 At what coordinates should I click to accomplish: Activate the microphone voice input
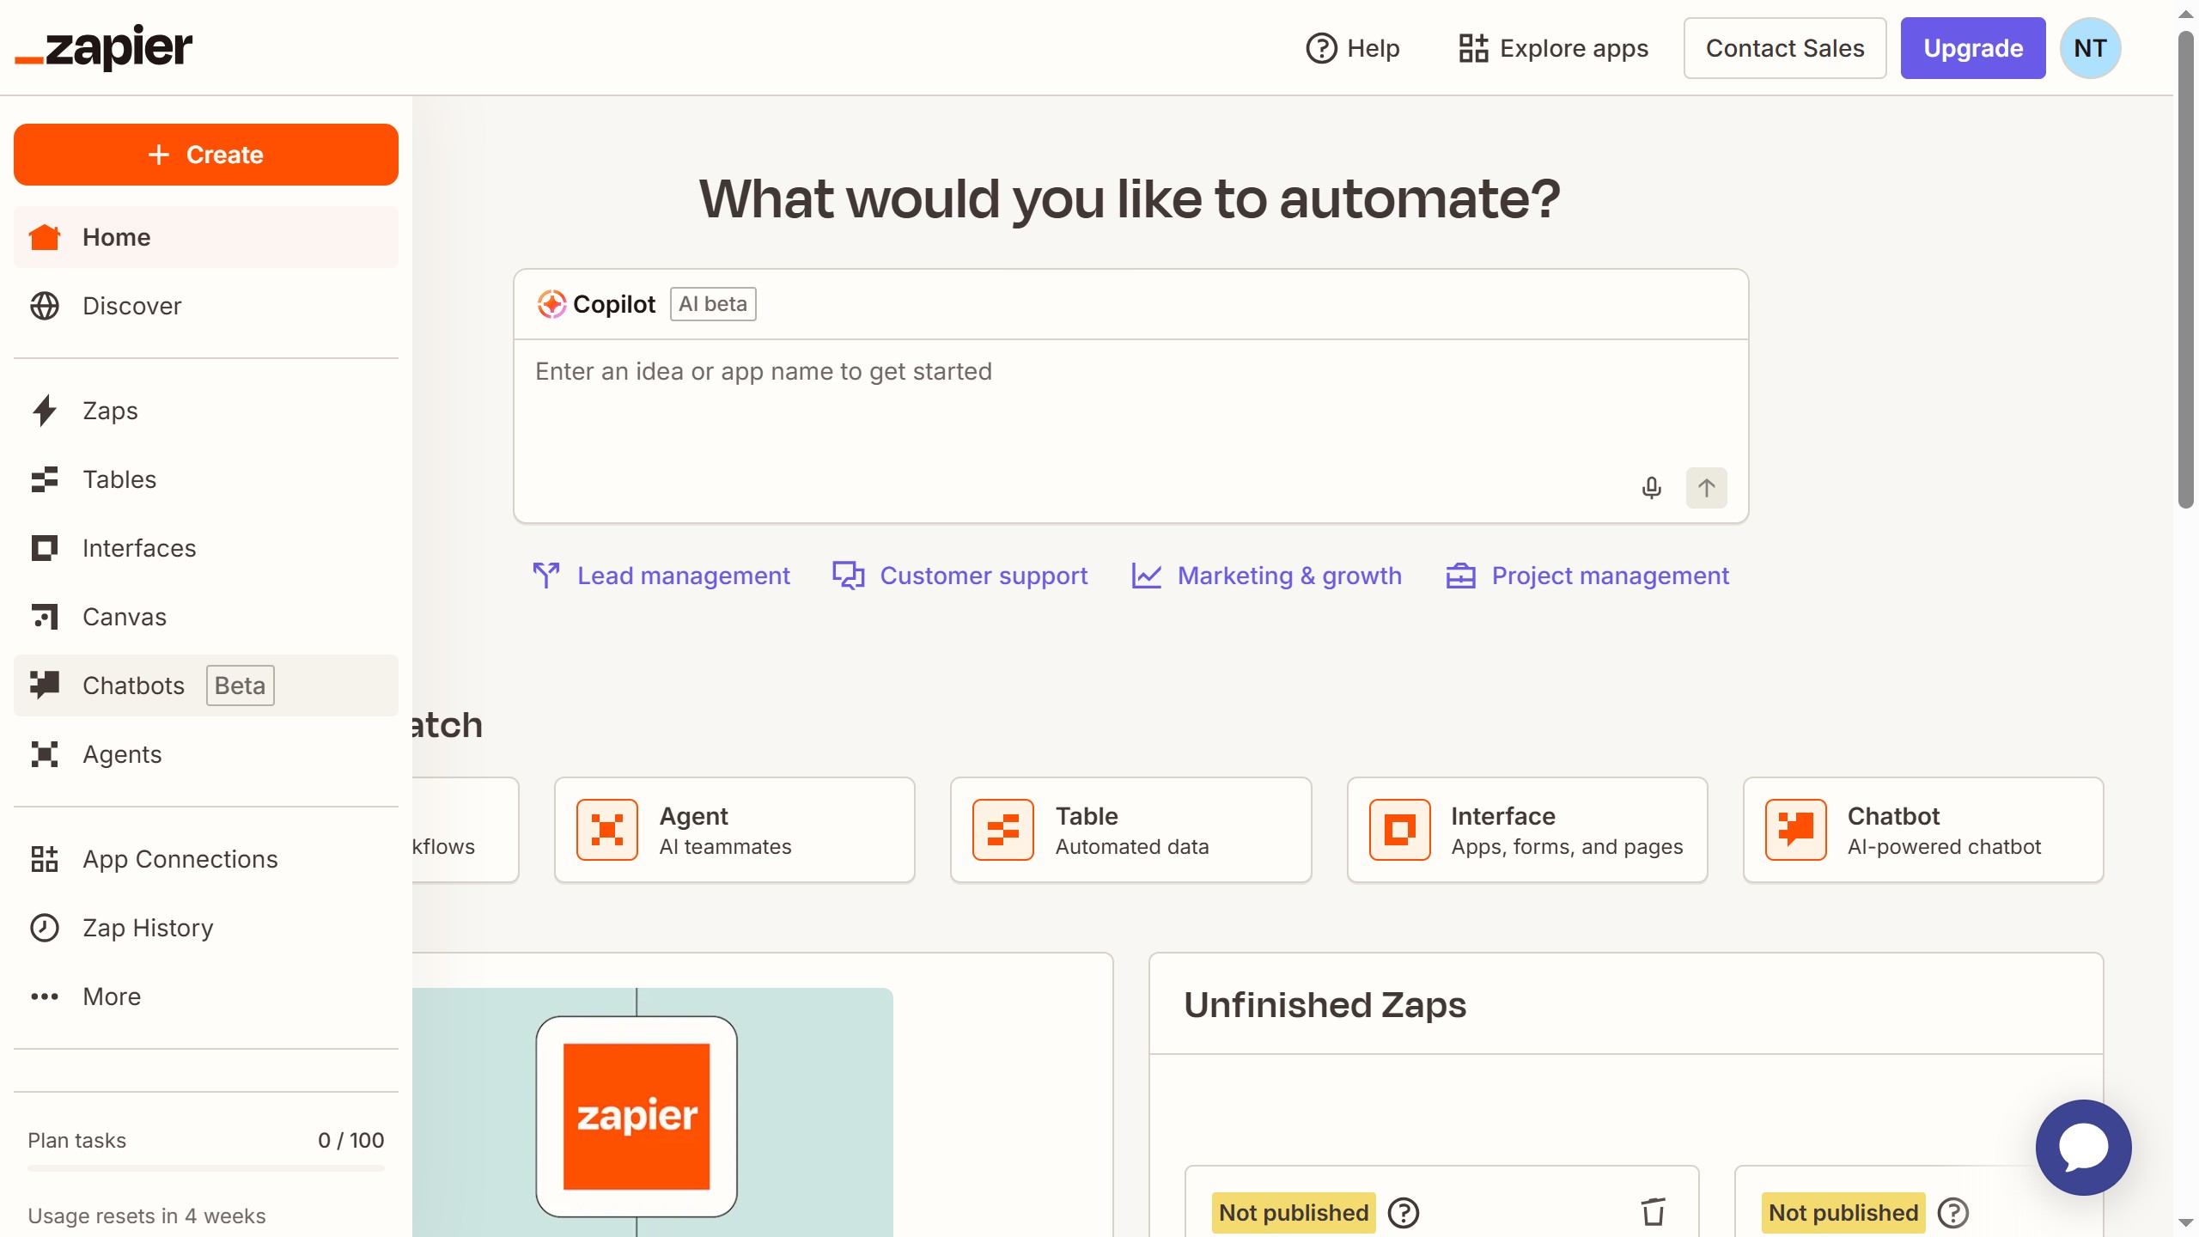point(1651,488)
